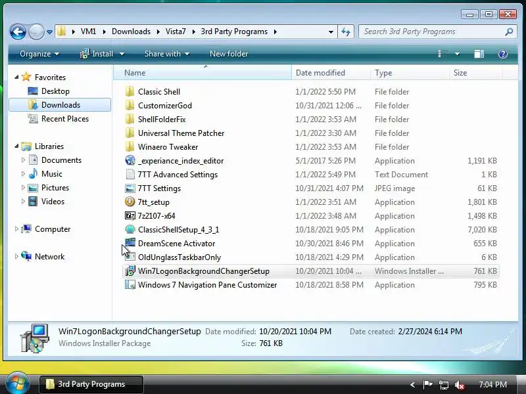526x394 pixels.
Task: Click VM1 in the address breadcrumb
Action: (x=88, y=32)
